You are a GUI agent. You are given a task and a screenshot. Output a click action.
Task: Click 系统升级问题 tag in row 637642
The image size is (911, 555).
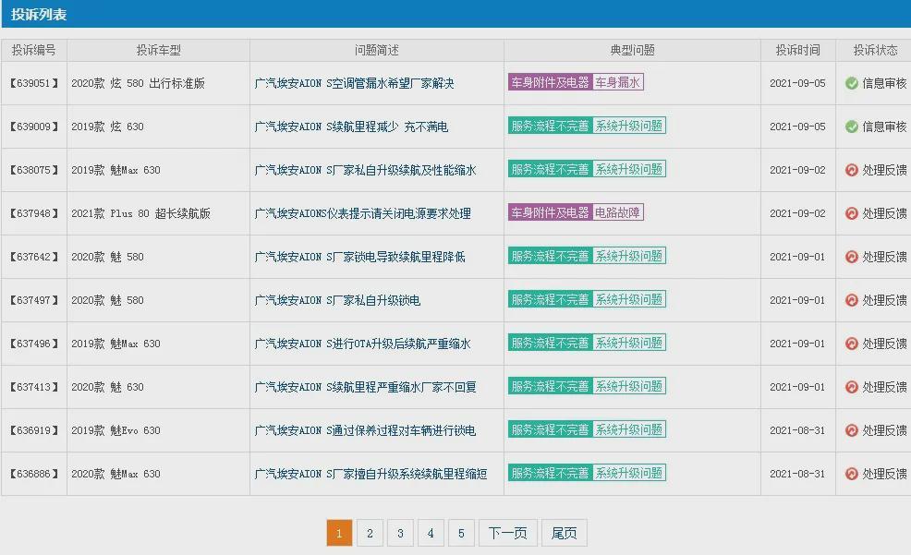click(x=629, y=256)
